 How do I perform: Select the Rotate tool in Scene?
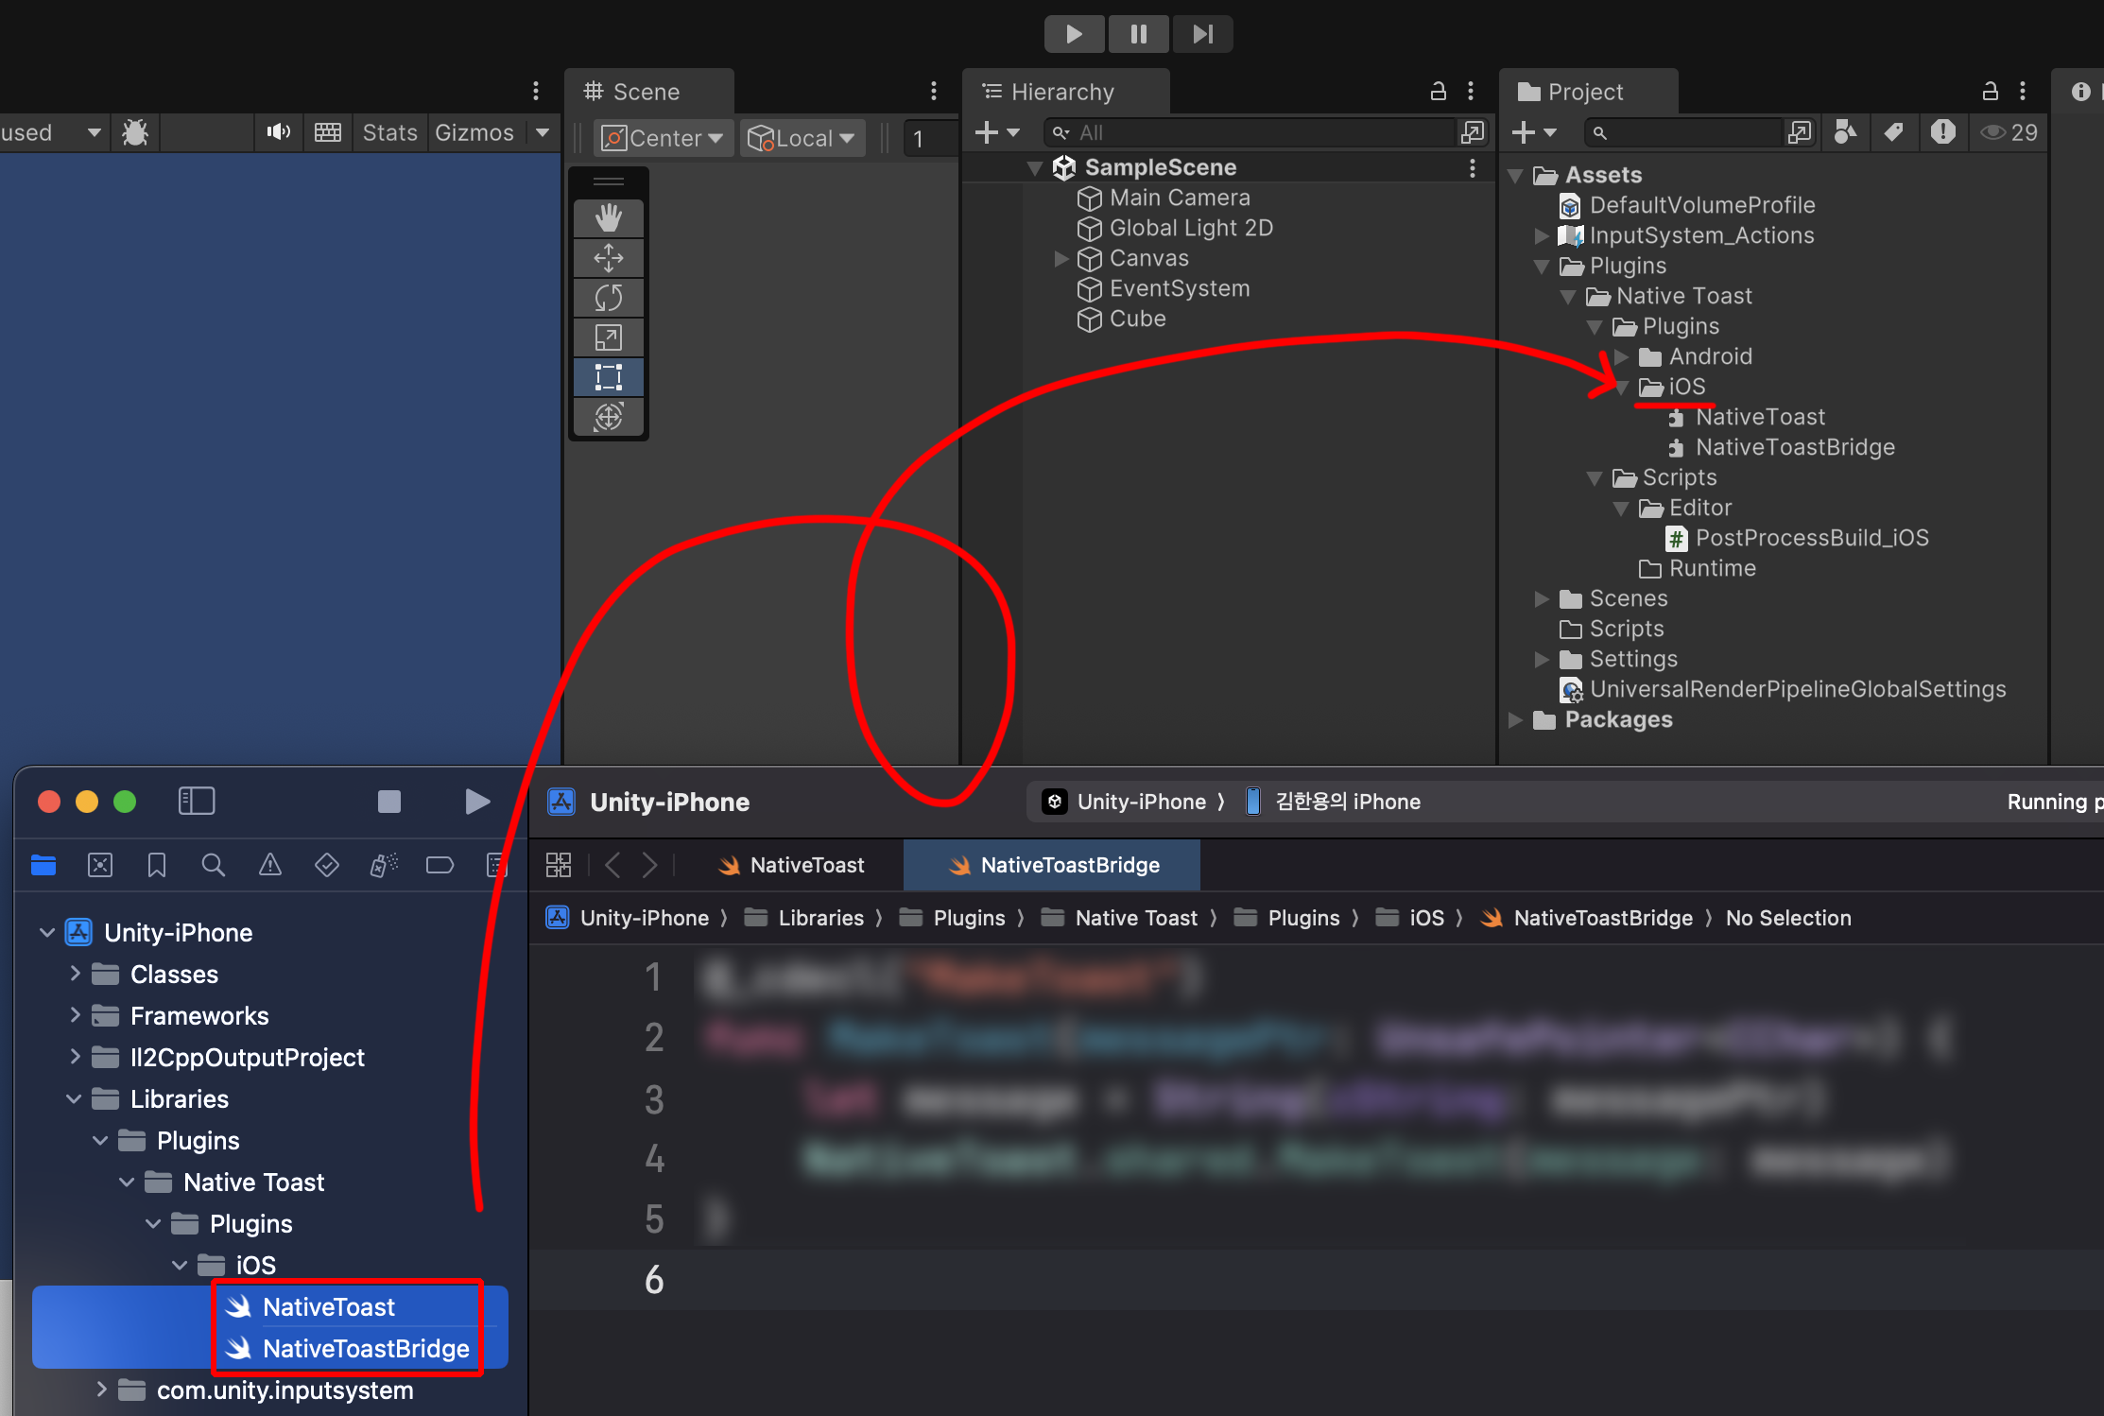tap(609, 298)
